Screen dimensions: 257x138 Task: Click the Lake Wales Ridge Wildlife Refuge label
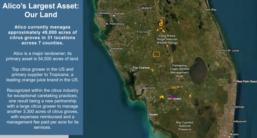(x=167, y=39)
